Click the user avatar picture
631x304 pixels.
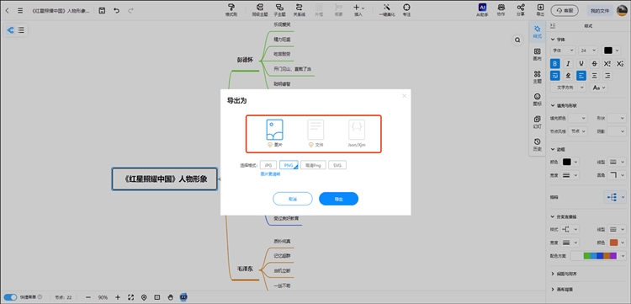pyautogui.click(x=622, y=10)
